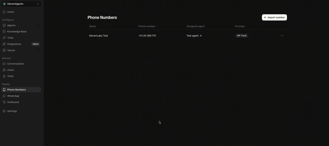Click the Knowledge Base book icon
This screenshot has height=146, width=329.
click(4, 32)
